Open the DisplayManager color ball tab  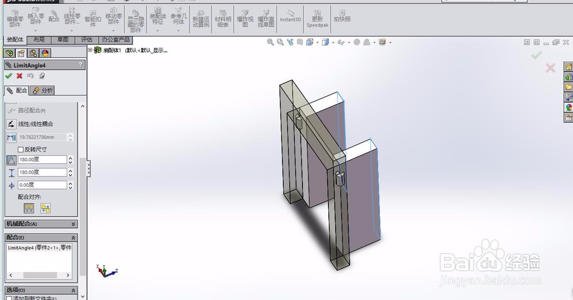45,53
